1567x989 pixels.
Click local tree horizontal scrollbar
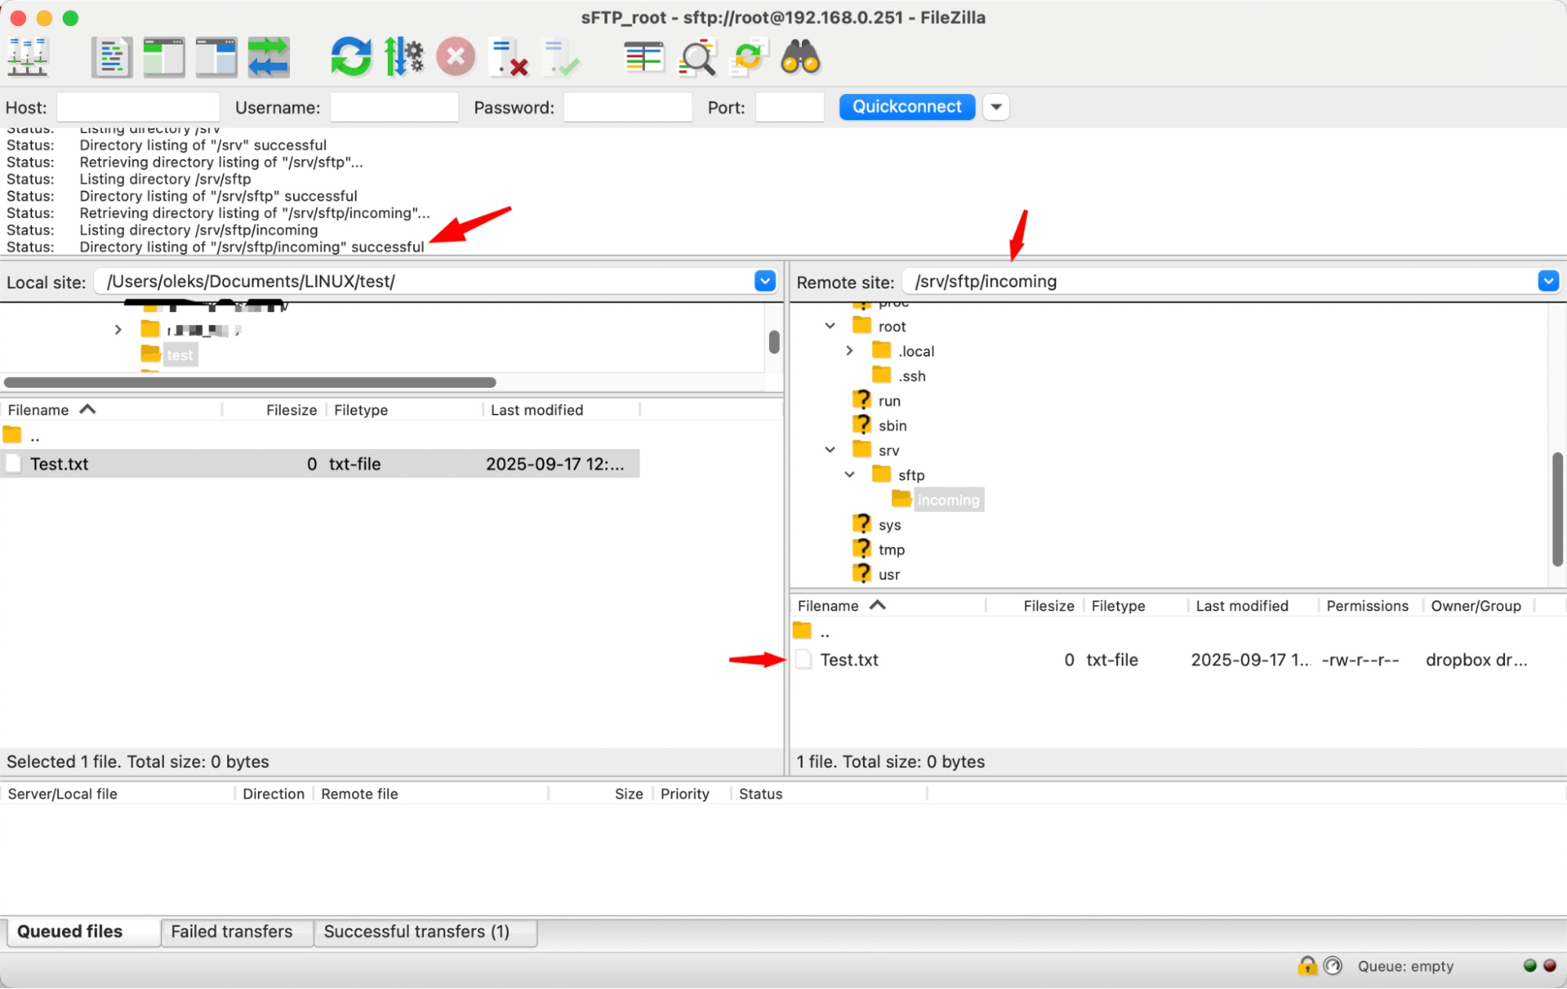point(249,382)
